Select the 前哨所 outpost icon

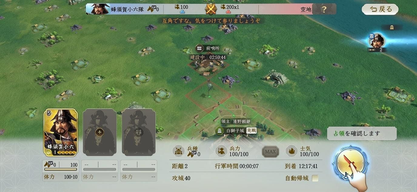pyautogui.click(x=199, y=48)
